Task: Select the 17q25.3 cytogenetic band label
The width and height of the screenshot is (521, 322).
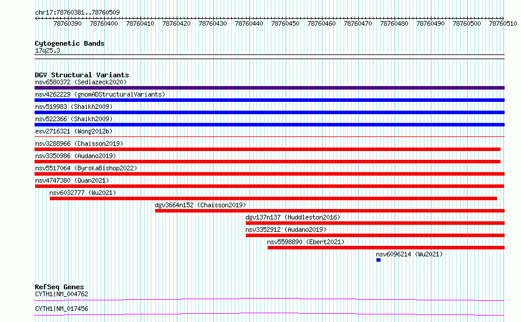Action: [x=47, y=50]
